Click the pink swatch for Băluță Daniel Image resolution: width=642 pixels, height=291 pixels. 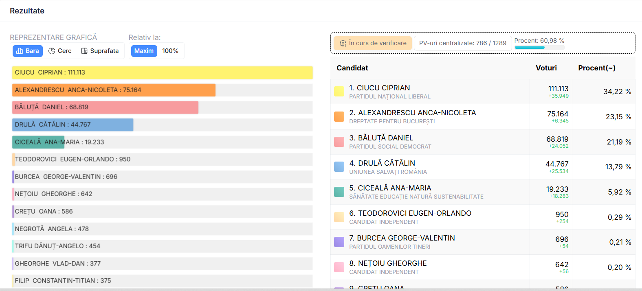[x=339, y=142]
